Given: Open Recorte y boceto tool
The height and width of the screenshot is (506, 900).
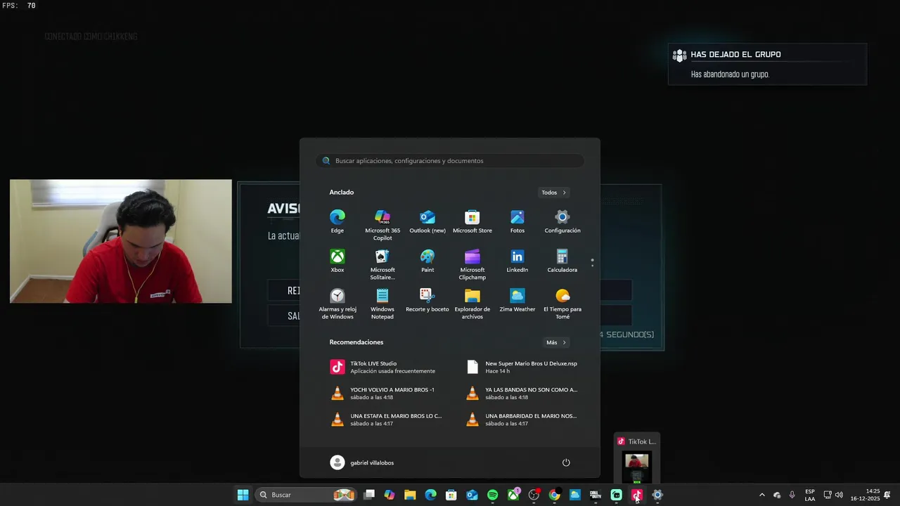Looking at the screenshot, I should [x=427, y=300].
